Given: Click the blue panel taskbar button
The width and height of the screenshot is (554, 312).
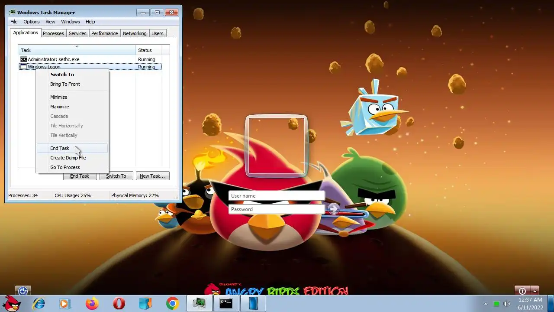Looking at the screenshot, I should 253,304.
